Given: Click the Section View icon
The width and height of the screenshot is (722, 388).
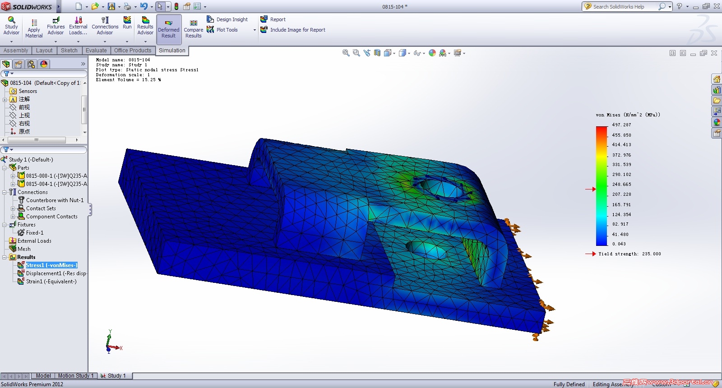Looking at the screenshot, I should (377, 53).
